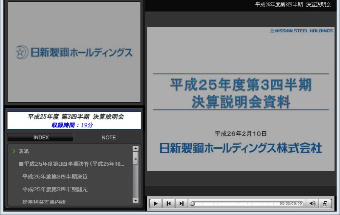Viewport: 340px width, 215px height.
Task: Click the green arrow beside 表紙
Action: point(14,151)
